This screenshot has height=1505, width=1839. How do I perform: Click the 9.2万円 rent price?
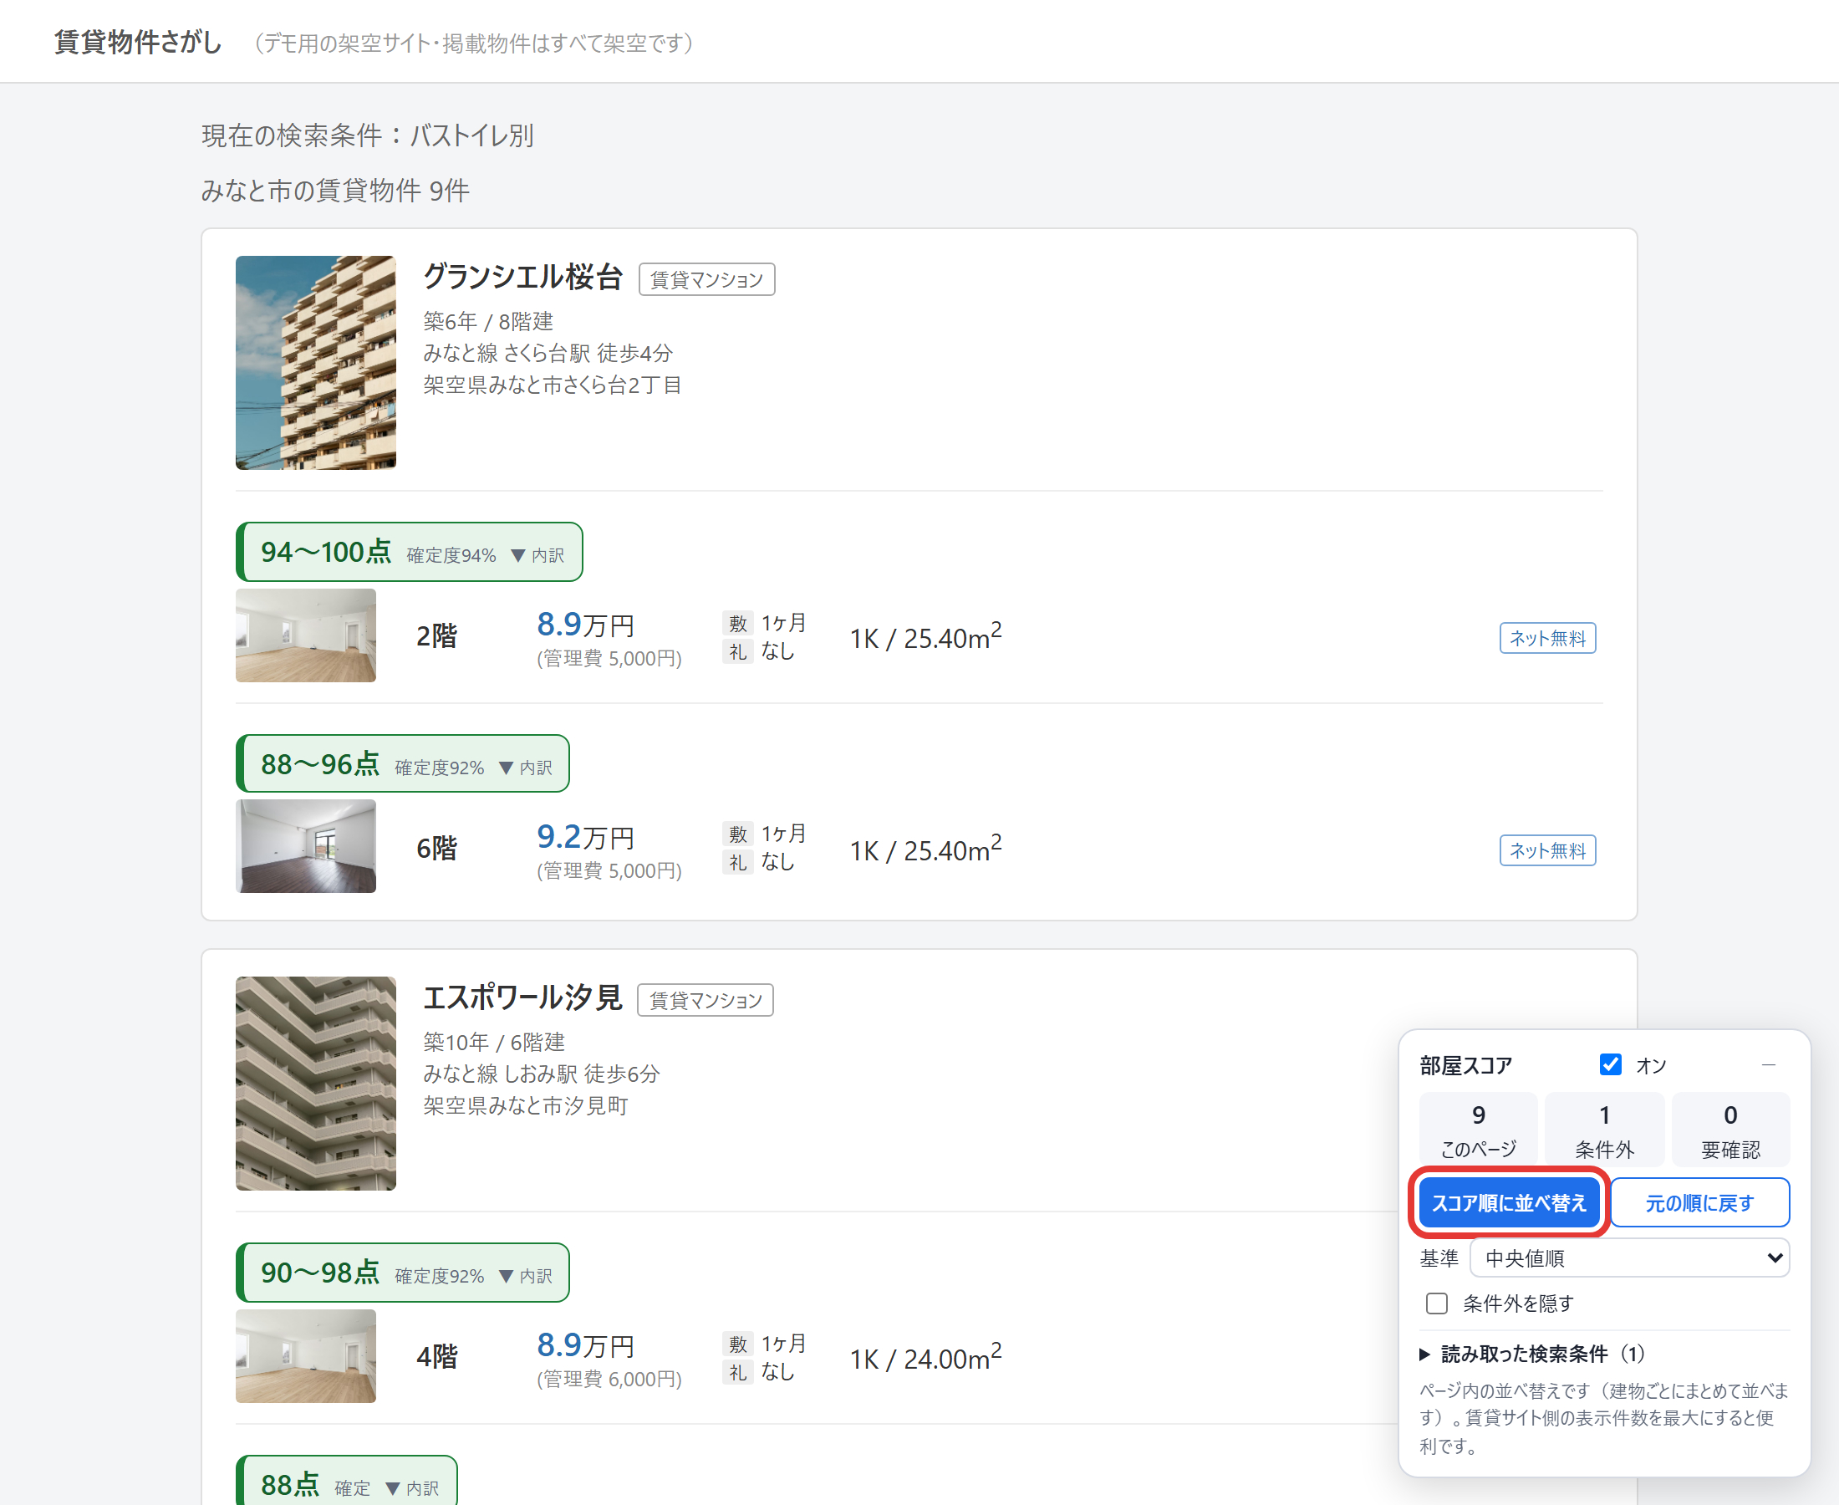586,837
